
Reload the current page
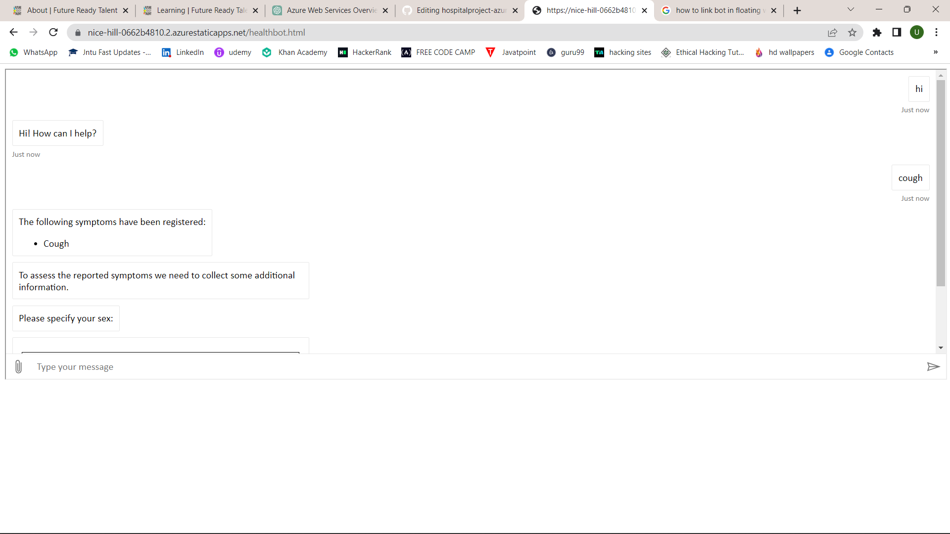tap(53, 33)
